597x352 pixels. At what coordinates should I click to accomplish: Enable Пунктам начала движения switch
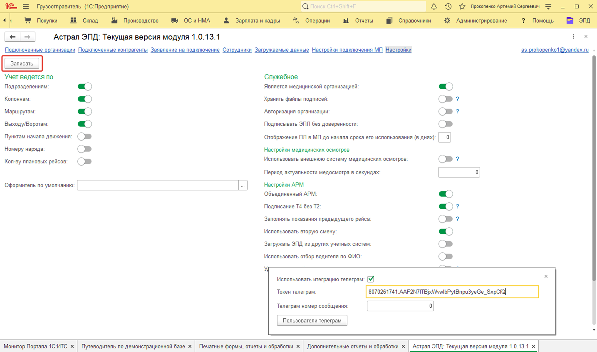point(85,137)
